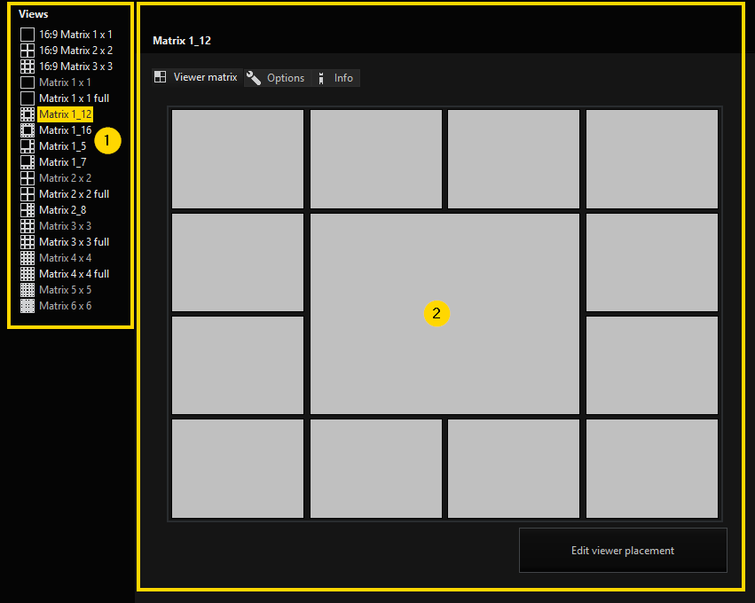Click the Matrix 1_7 layout icon

click(28, 162)
